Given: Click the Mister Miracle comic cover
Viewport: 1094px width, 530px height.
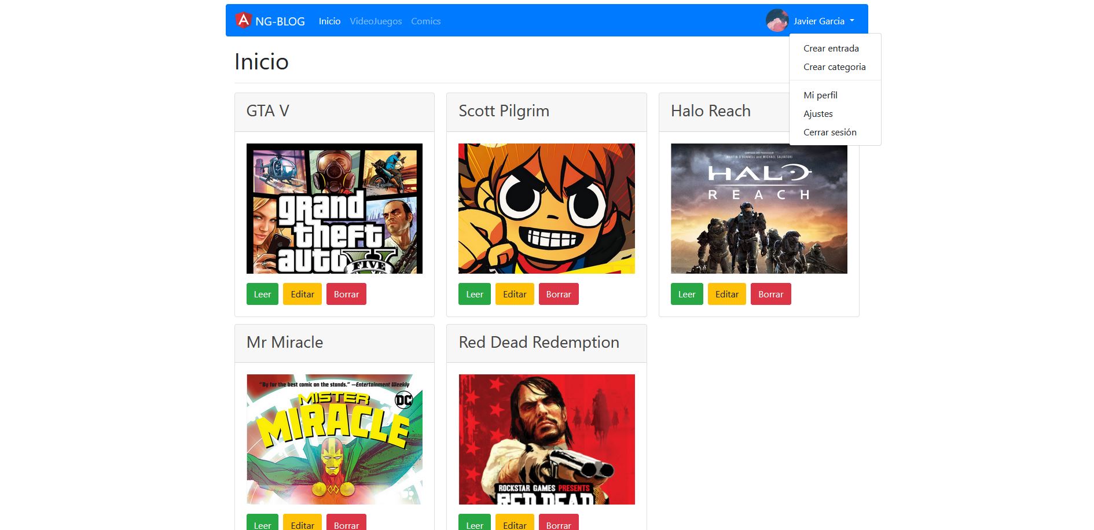Looking at the screenshot, I should pos(335,439).
